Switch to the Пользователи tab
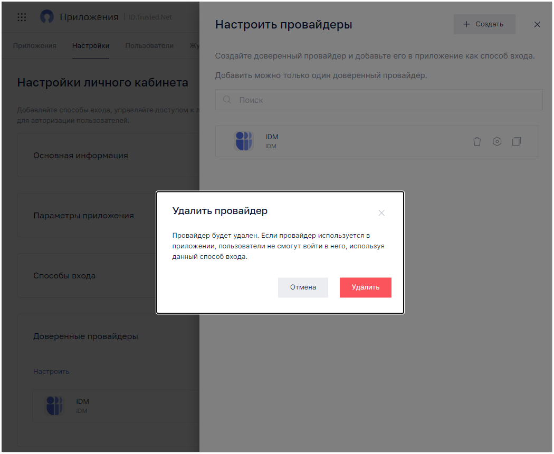Image resolution: width=554 pixels, height=454 pixels. click(x=149, y=46)
